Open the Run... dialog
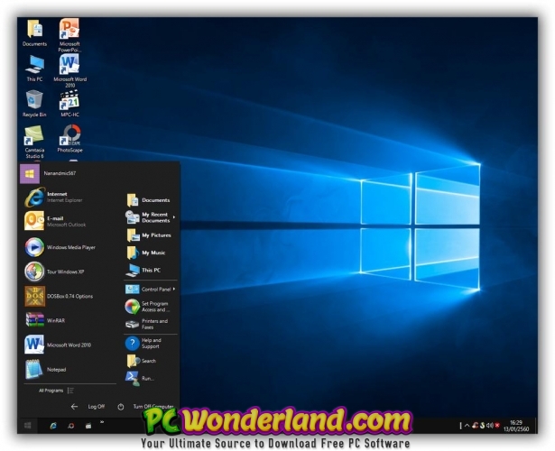Image resolution: width=555 pixels, height=451 pixels. pos(140,378)
